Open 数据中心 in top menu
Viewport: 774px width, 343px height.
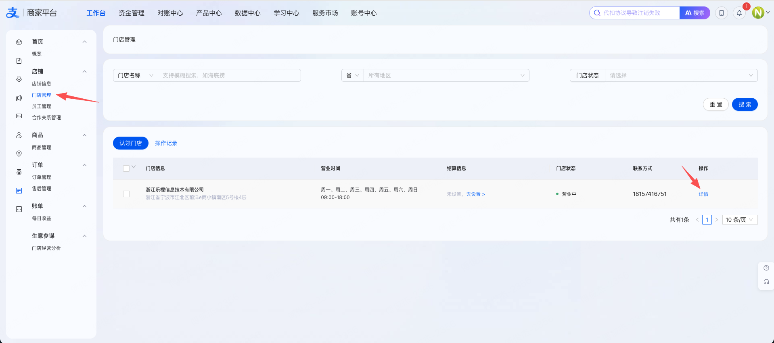pos(248,13)
